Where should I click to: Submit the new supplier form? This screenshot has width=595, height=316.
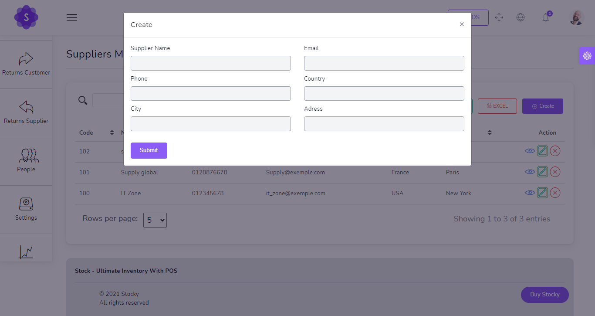tap(149, 150)
